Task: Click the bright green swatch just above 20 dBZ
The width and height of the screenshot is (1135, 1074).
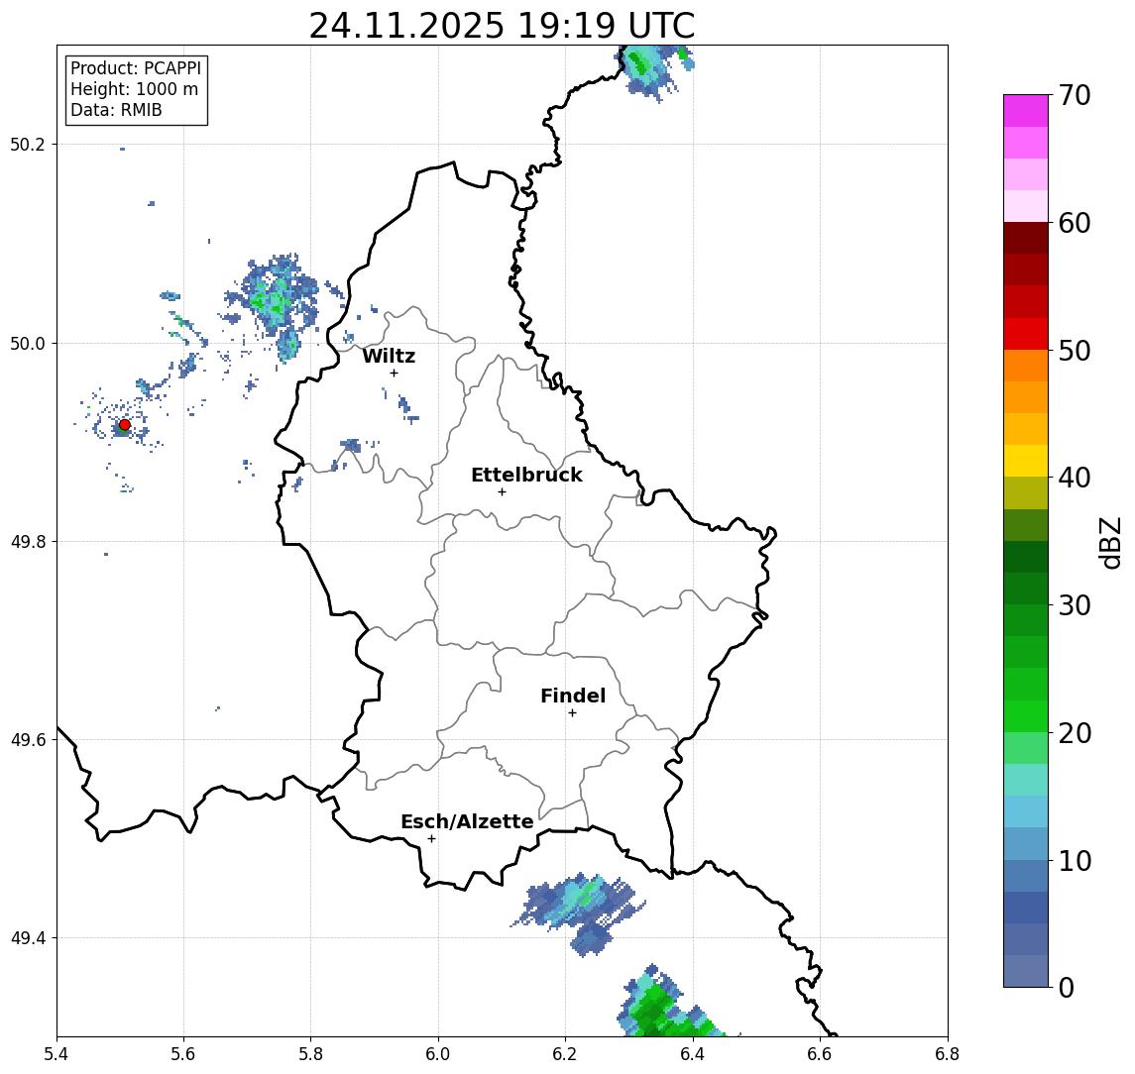Action: (1026, 715)
